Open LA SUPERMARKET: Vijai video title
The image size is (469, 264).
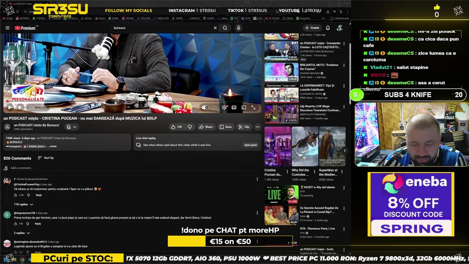point(317,87)
